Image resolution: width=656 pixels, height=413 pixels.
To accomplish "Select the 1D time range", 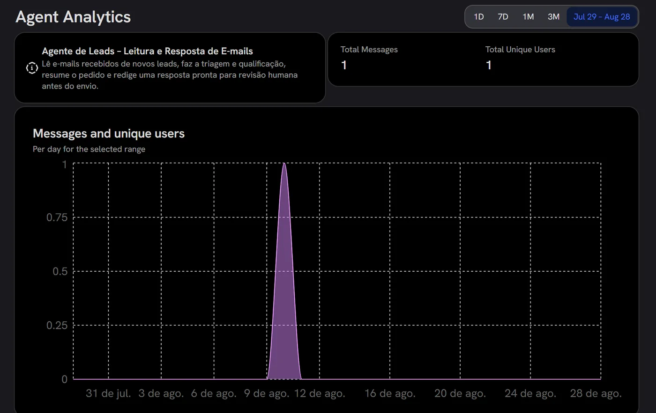I will 478,17.
